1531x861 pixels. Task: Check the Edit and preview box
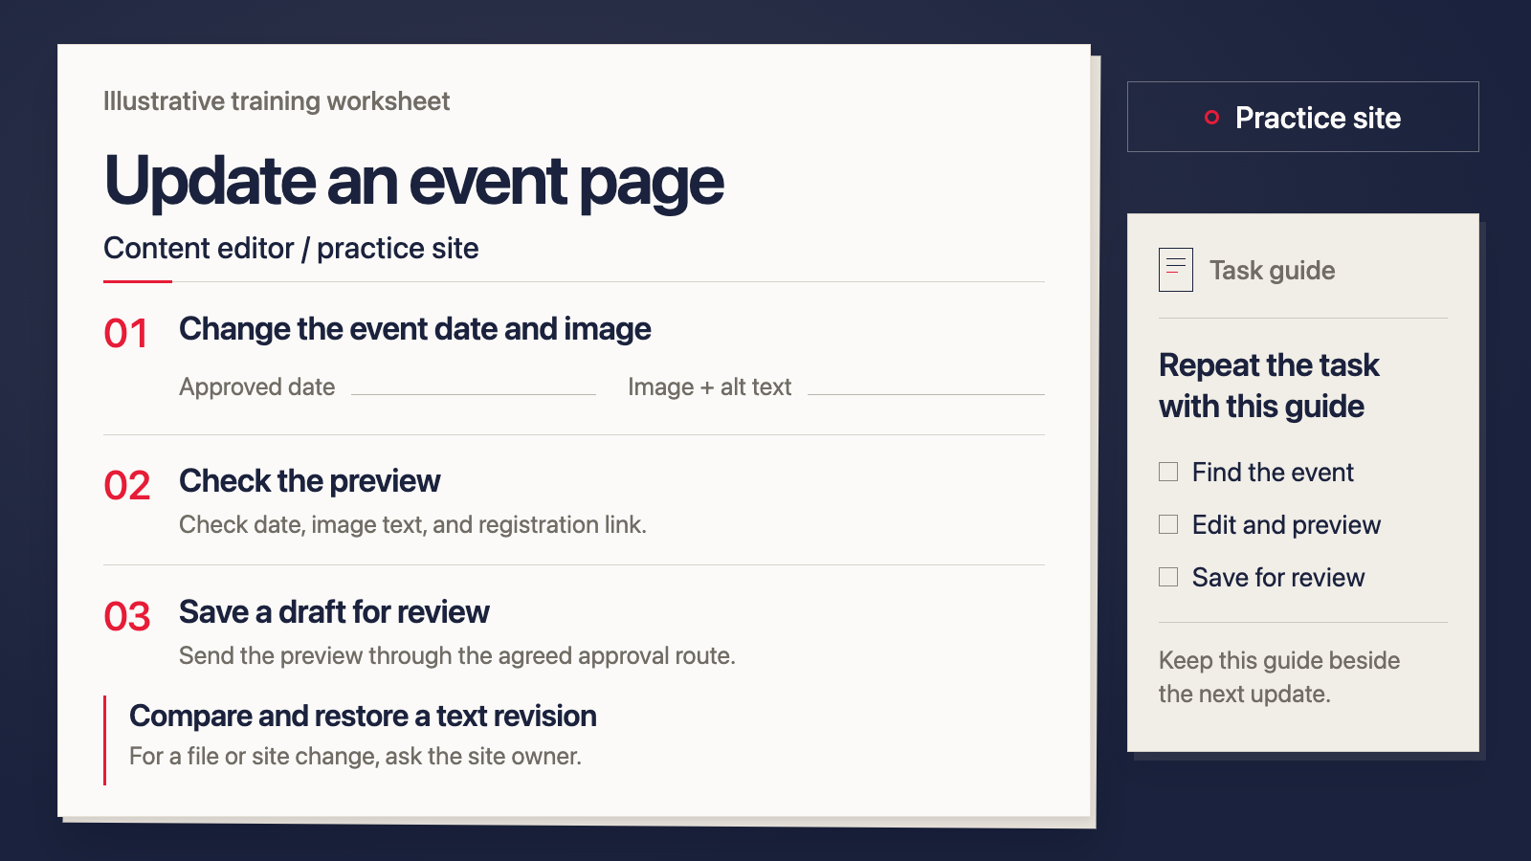pos(1168,524)
